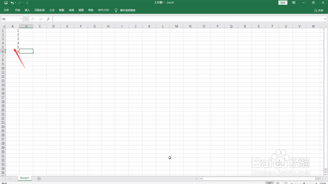The image size is (328, 184).
Task: Click vertical scrollbar down arrow
Action: pos(326,175)
